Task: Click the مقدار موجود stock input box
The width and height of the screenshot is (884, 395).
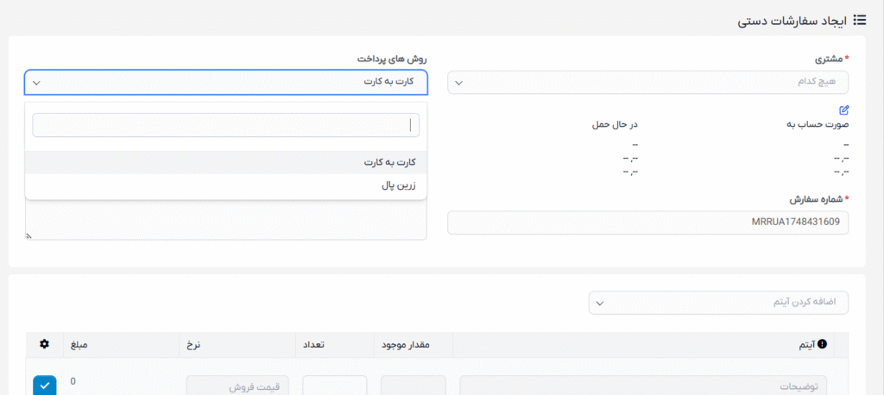Action: (414, 386)
